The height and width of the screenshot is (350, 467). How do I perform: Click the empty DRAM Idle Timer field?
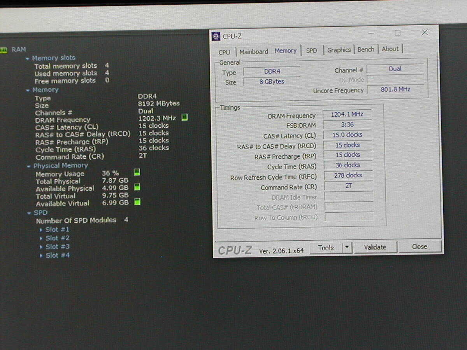[349, 196]
